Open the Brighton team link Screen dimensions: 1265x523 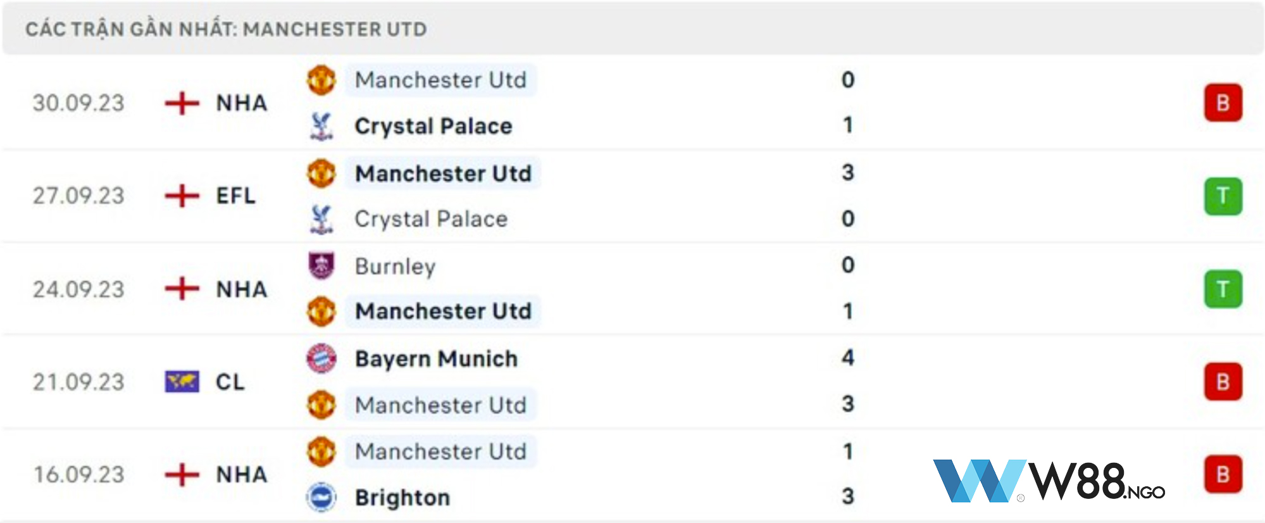click(x=402, y=498)
